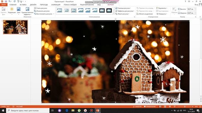Apply the third picture style thumbnail
This screenshot has width=202, height=113.
[74, 10]
